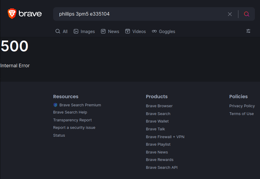Viewport: 260px width, 179px height.
Task: Click the red magnifier search icon
Action: coord(246,14)
